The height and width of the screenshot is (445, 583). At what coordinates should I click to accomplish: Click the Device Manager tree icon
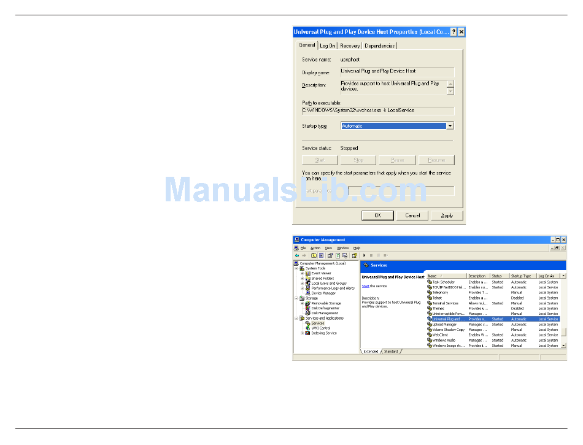click(x=308, y=293)
